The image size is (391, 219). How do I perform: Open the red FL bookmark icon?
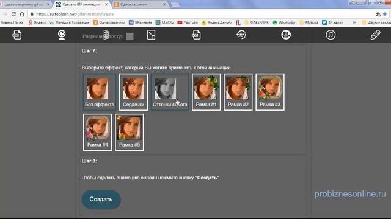click(238, 23)
